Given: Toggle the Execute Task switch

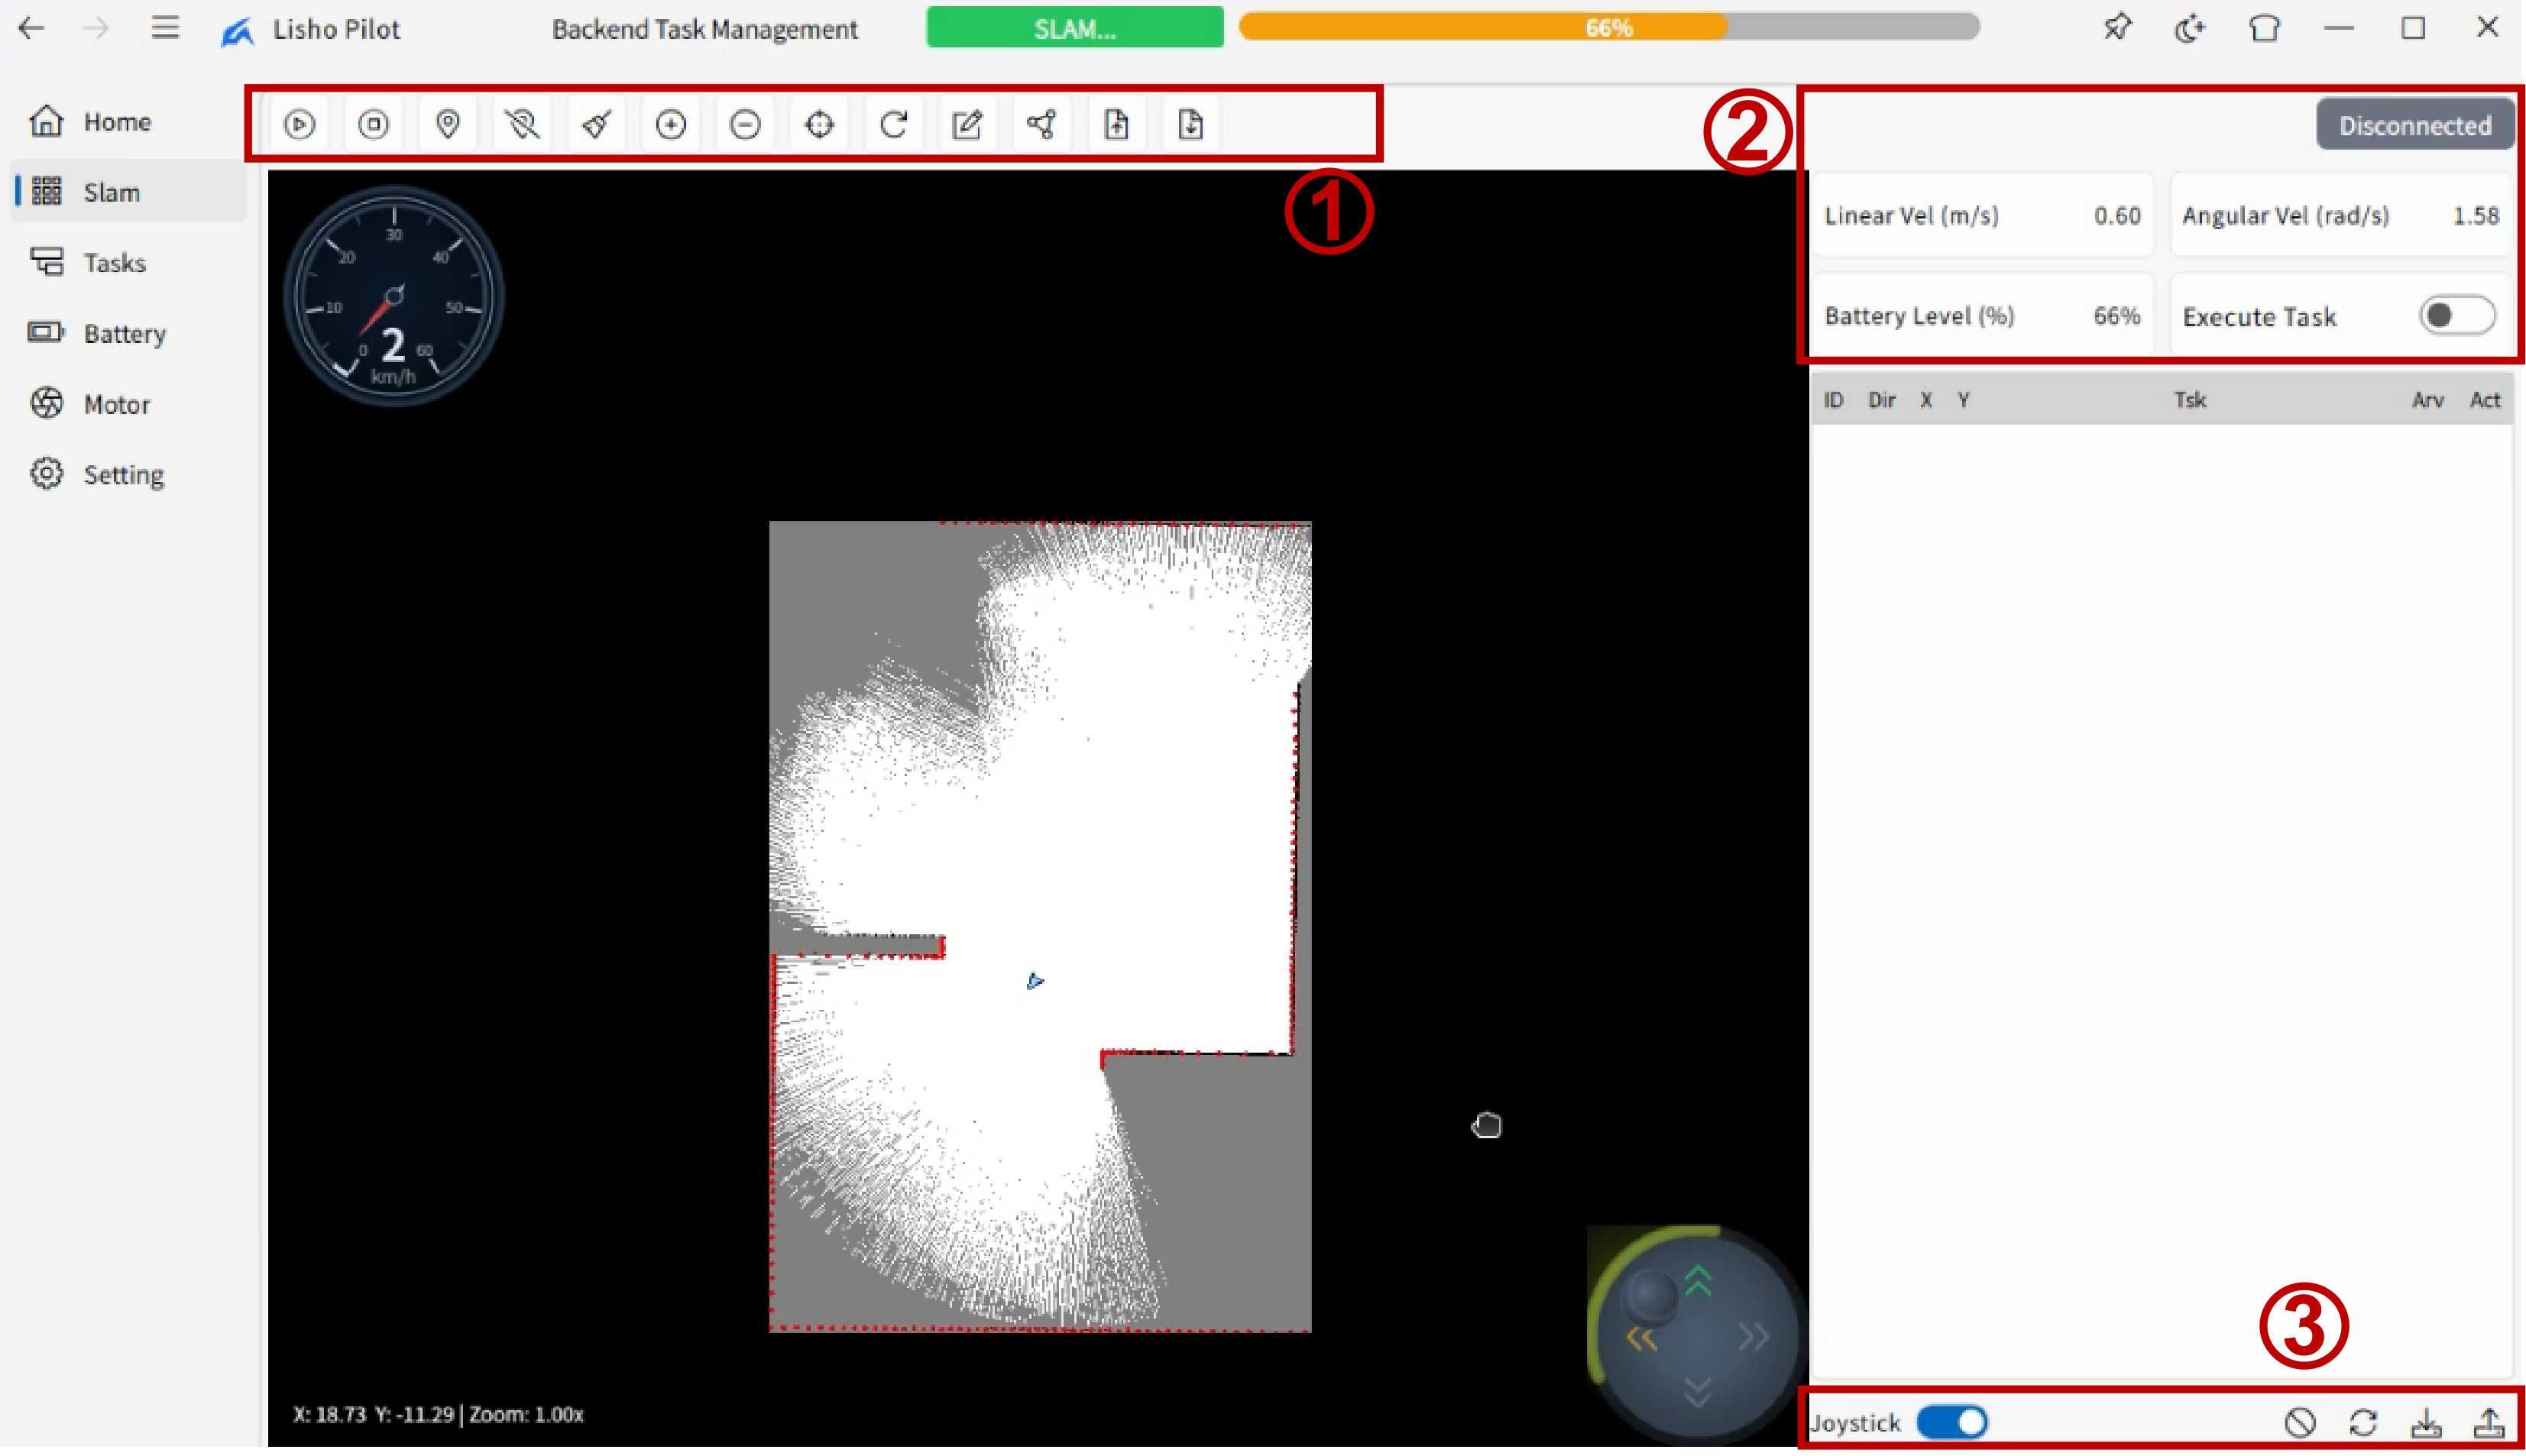Looking at the screenshot, I should click(x=2455, y=316).
